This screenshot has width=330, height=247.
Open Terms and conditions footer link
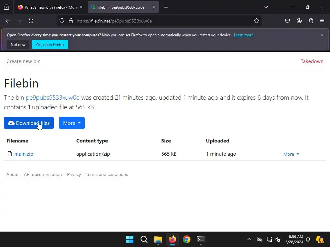(x=107, y=175)
